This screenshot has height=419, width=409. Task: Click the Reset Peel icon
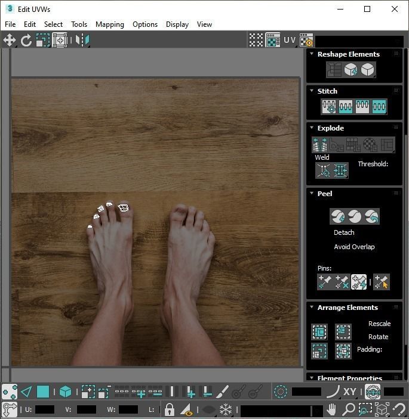[x=371, y=216]
